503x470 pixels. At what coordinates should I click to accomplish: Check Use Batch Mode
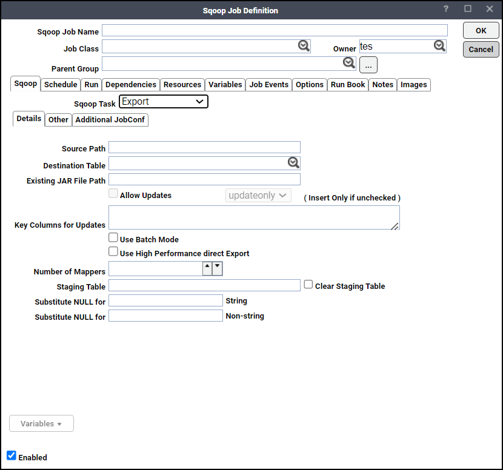click(113, 237)
